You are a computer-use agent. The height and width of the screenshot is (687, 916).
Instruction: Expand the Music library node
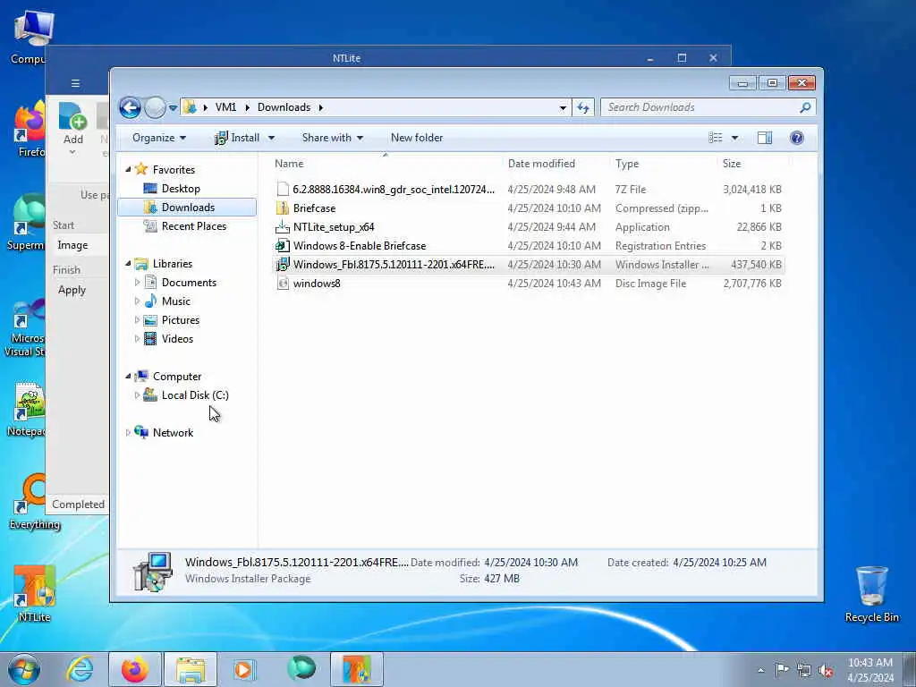click(137, 301)
